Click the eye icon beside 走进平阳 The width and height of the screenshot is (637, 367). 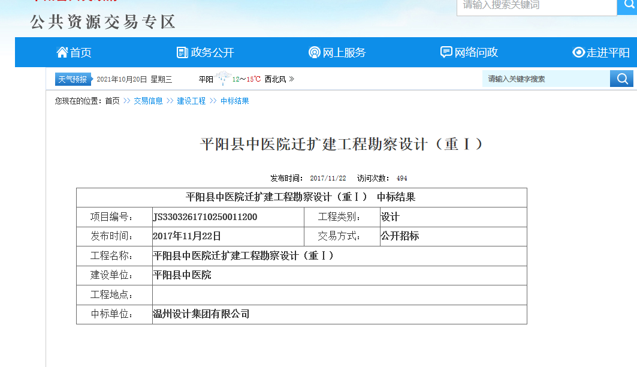click(x=578, y=53)
